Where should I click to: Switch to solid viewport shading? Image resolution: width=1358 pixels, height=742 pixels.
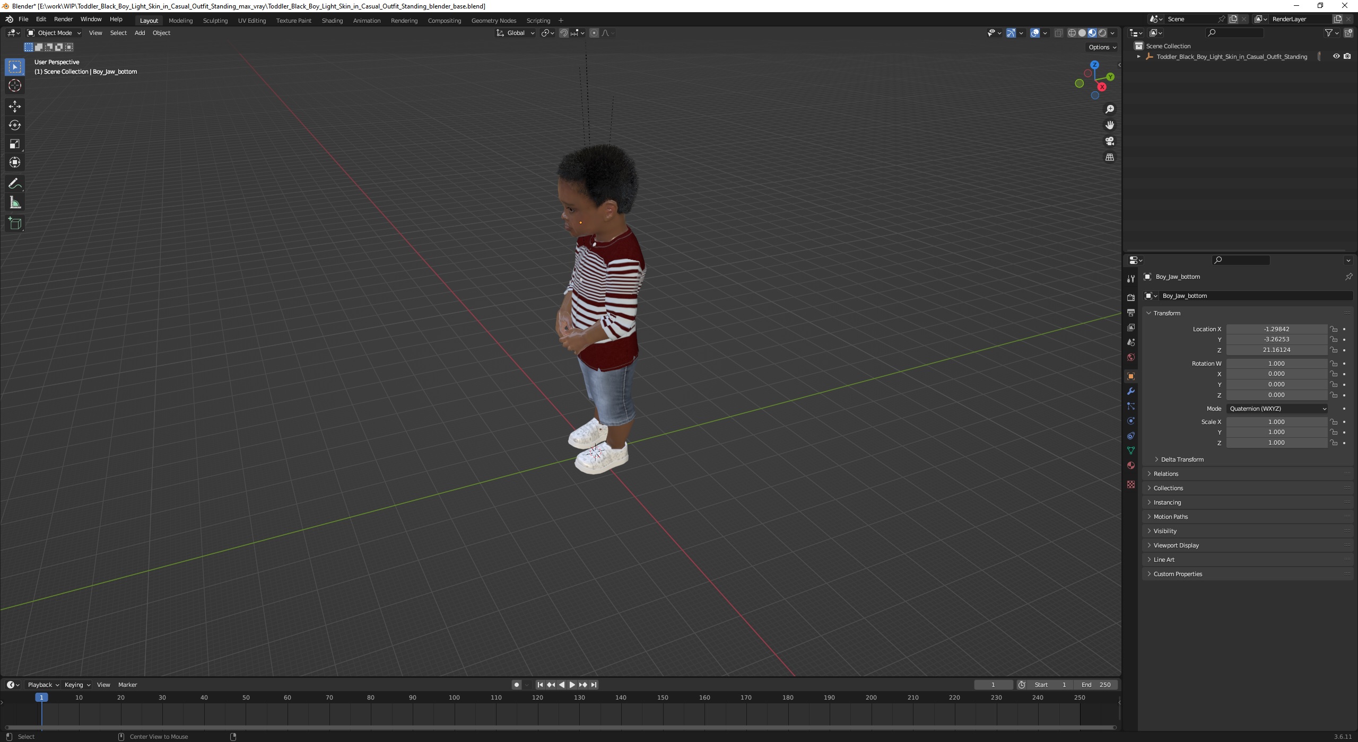click(x=1082, y=33)
